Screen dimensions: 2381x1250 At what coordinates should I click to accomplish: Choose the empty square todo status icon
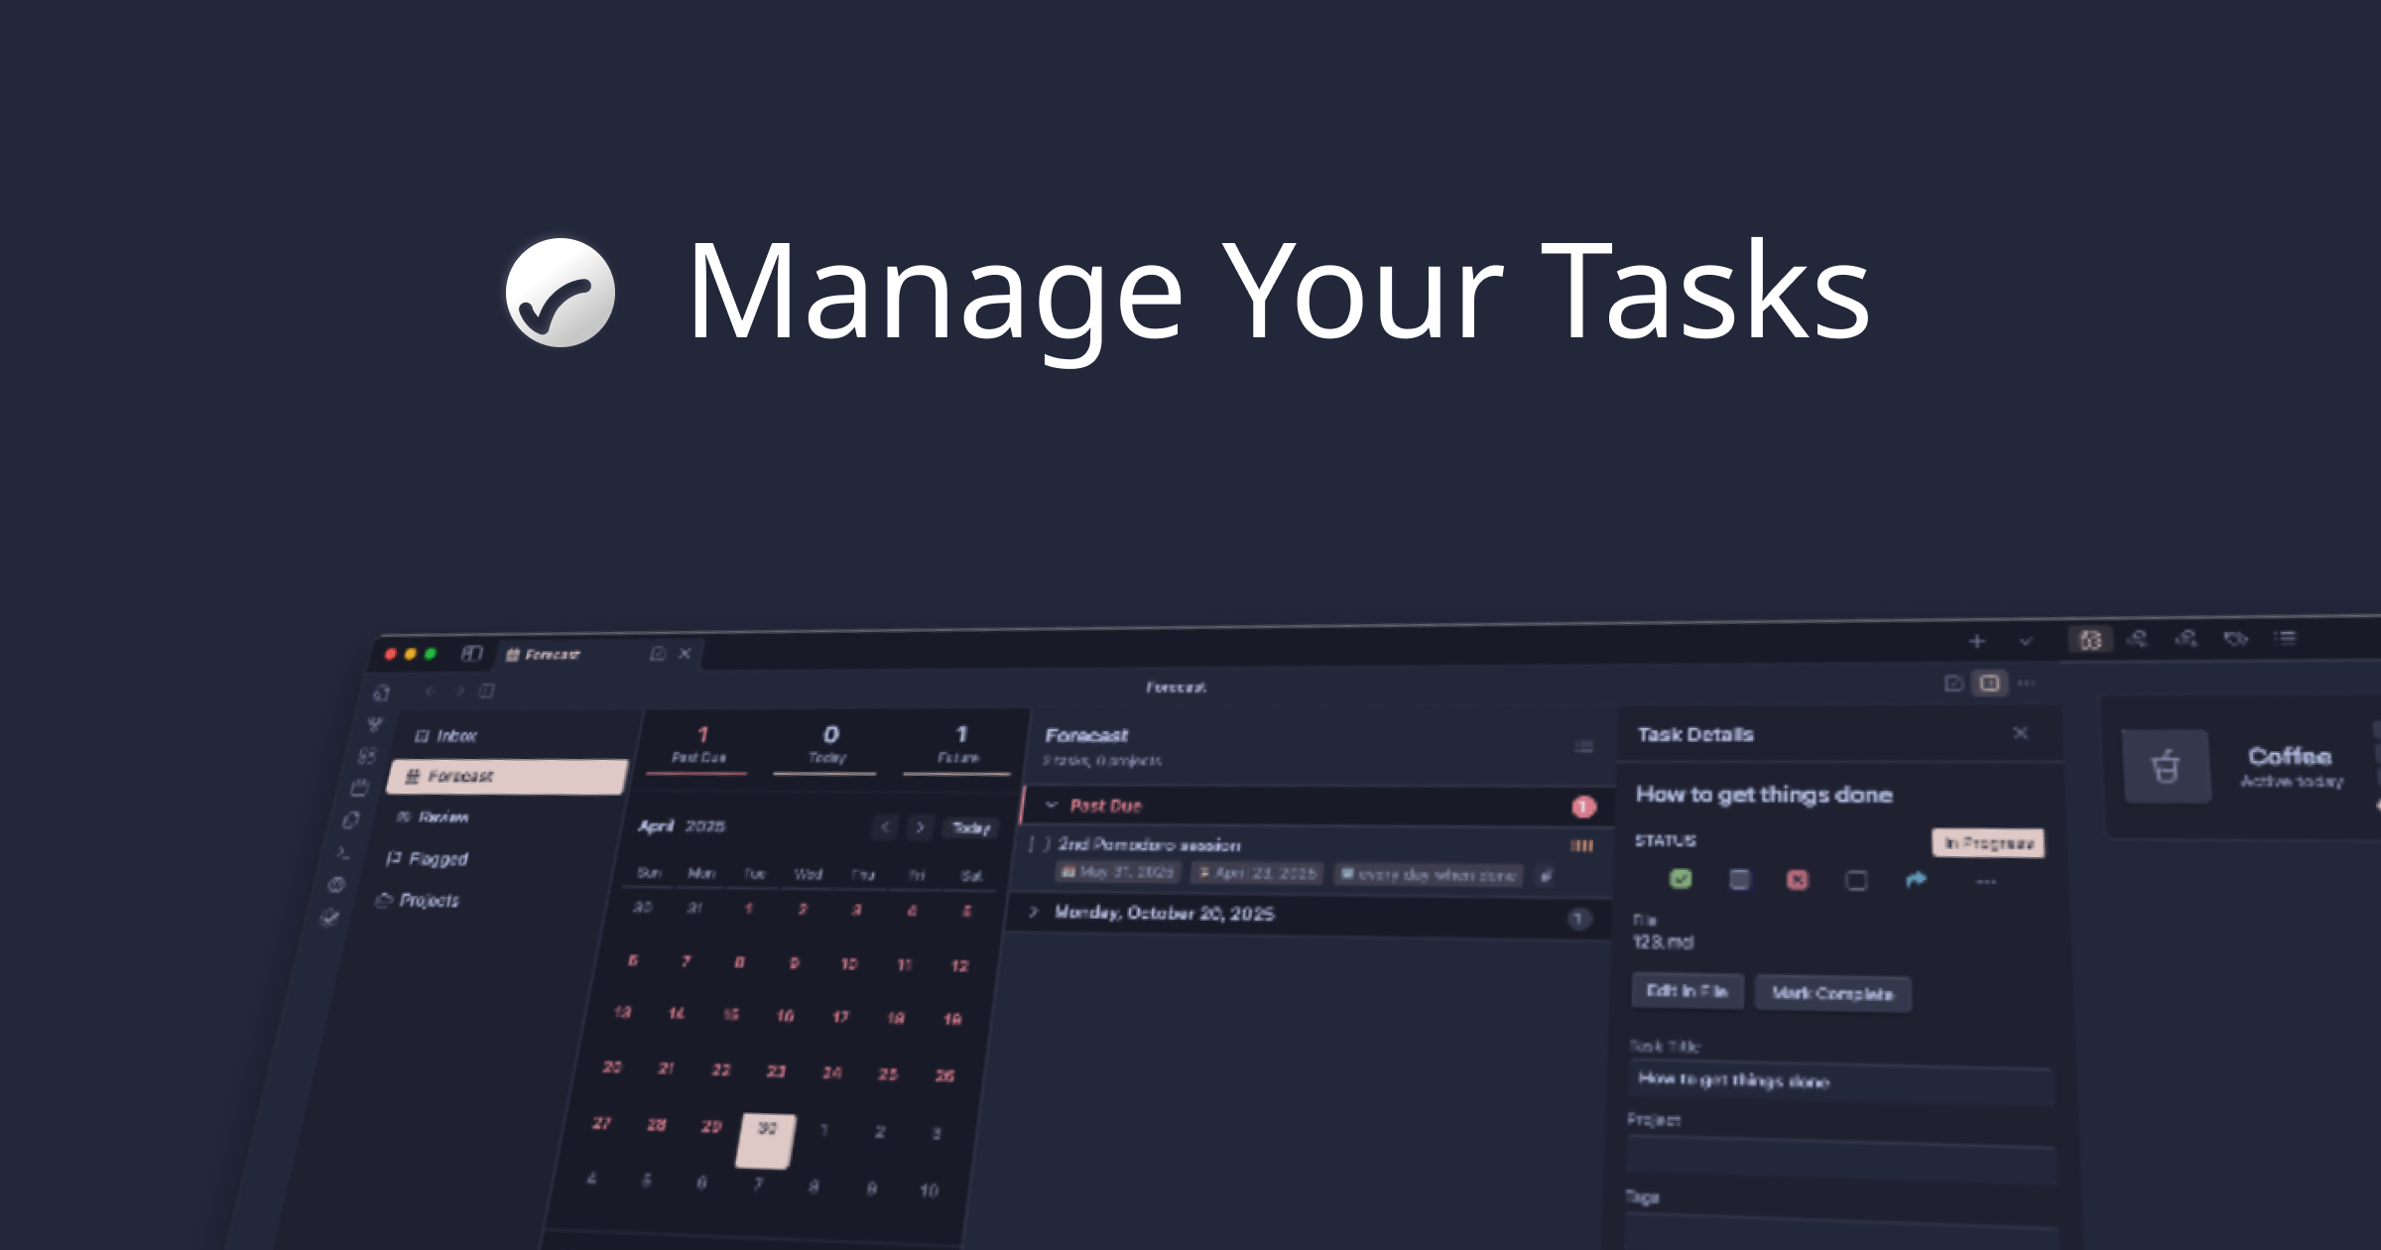[1855, 880]
